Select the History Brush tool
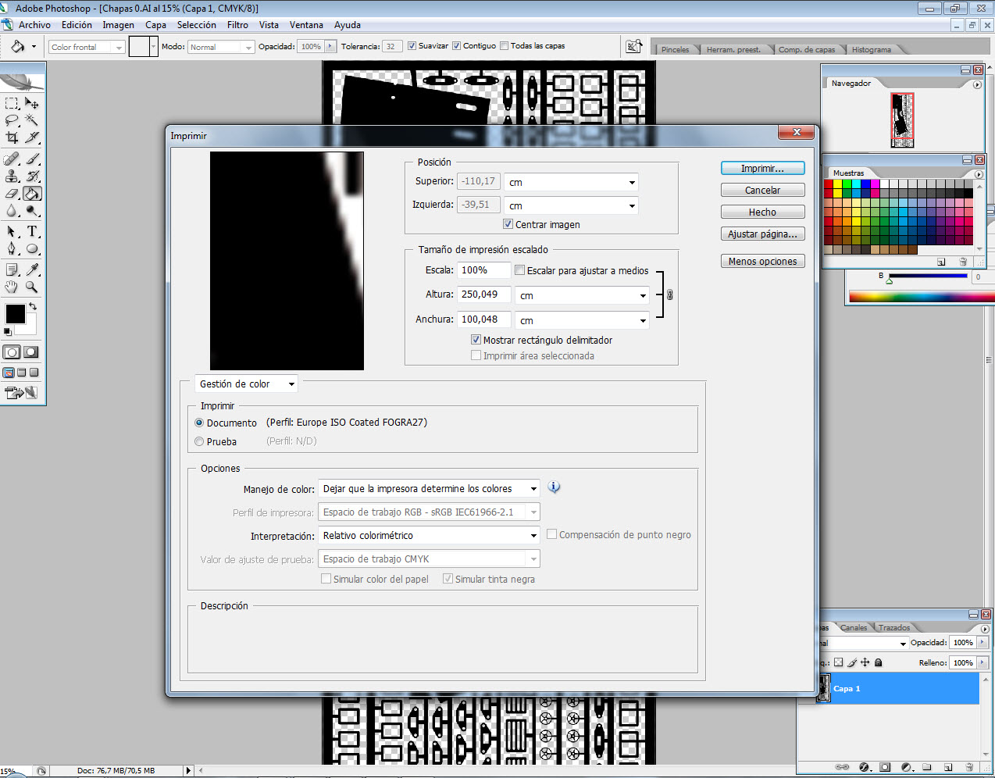This screenshot has height=778, width=995. 32,176
